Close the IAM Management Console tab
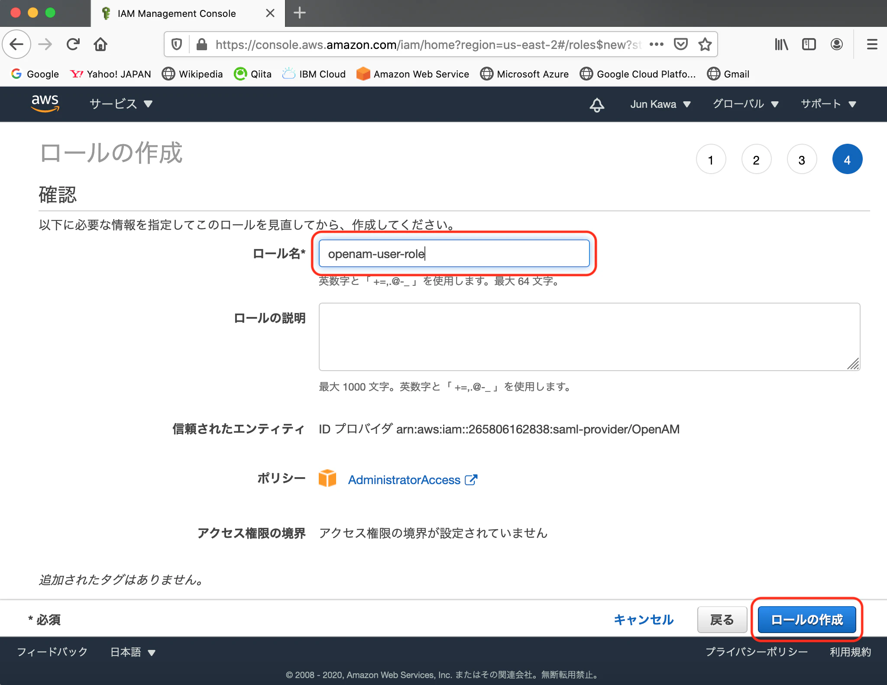Image resolution: width=887 pixels, height=685 pixels. click(x=270, y=13)
